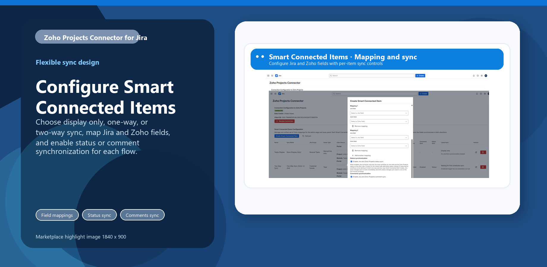Screen dimensions: 547x267
Task: Open the help icon in the Jira header
Action: tap(478, 76)
